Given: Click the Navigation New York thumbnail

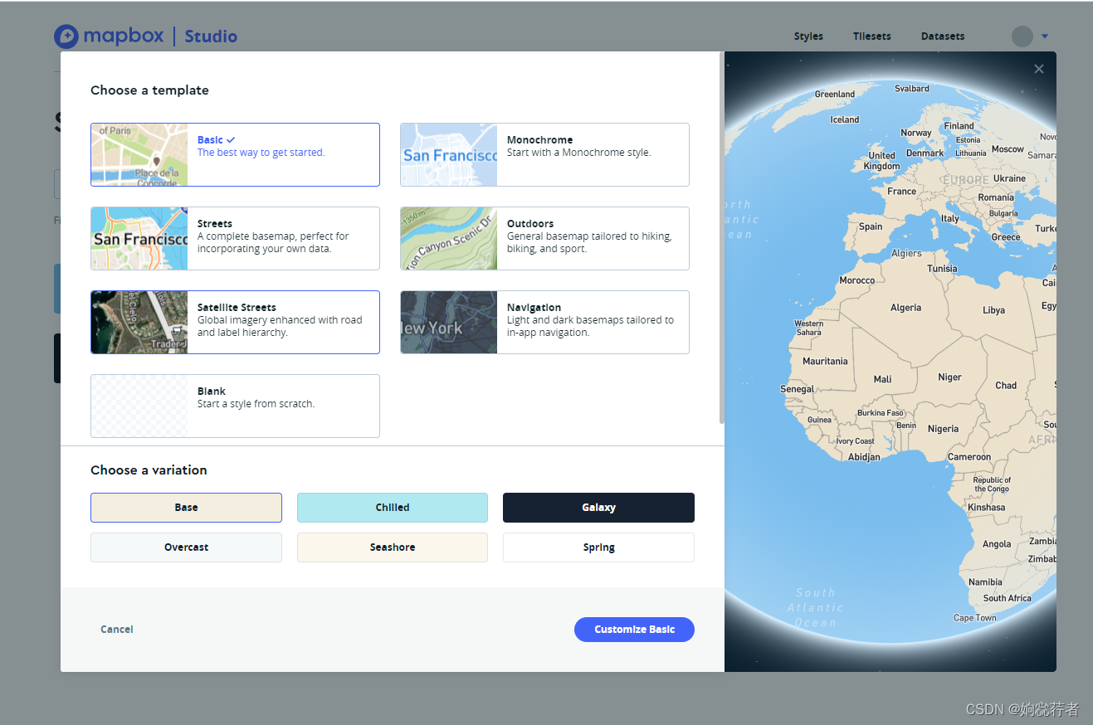Looking at the screenshot, I should (x=449, y=323).
